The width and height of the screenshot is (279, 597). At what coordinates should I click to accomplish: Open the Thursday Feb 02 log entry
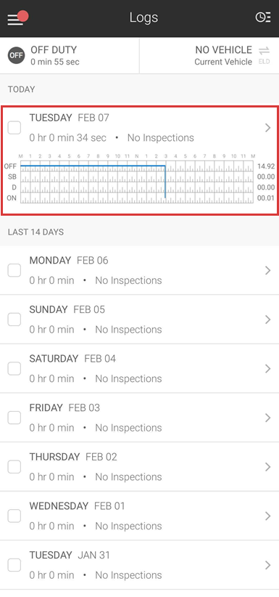pos(139,467)
